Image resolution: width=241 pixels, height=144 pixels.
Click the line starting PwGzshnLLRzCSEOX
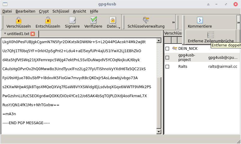[x=75, y=96]
